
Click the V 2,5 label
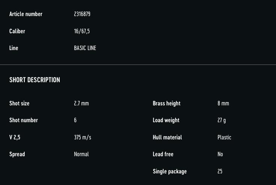coord(15,137)
